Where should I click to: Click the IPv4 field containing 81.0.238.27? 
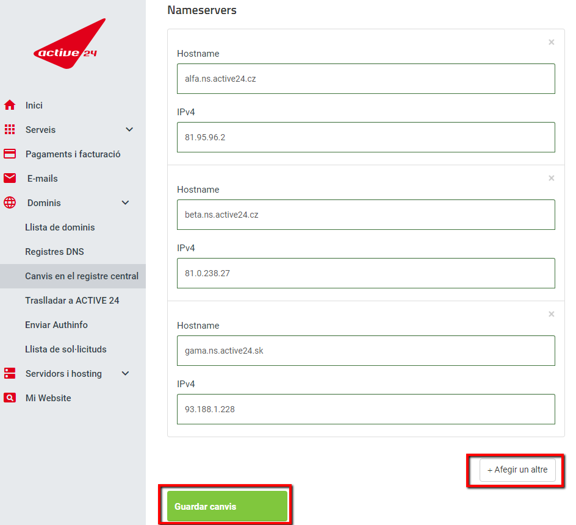pos(366,273)
